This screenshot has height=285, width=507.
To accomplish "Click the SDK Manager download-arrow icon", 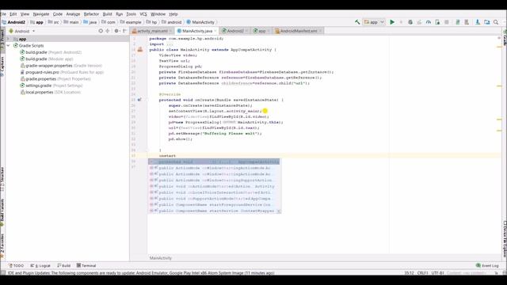I will pos(478,22).
